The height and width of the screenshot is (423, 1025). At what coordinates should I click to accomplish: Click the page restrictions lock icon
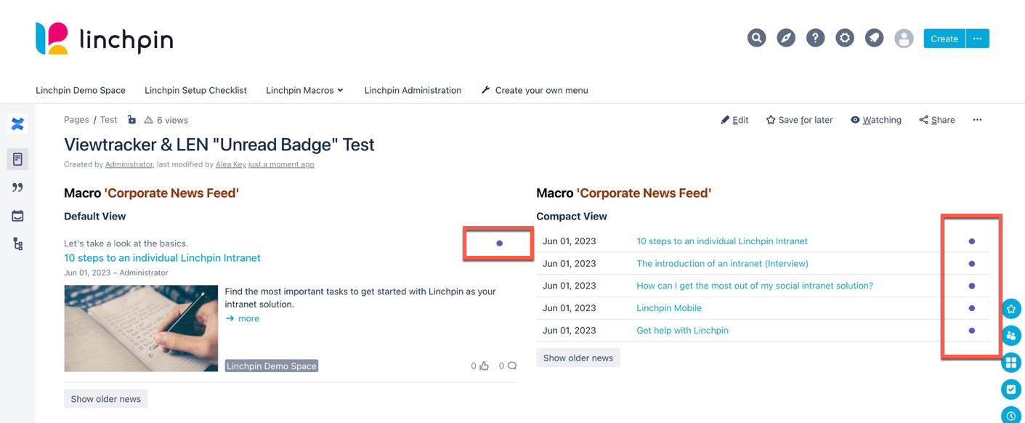tap(131, 120)
